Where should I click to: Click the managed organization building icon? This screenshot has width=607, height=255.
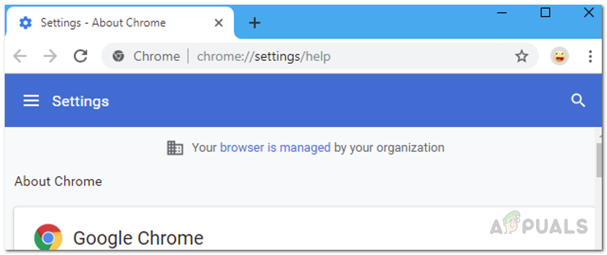tap(175, 148)
